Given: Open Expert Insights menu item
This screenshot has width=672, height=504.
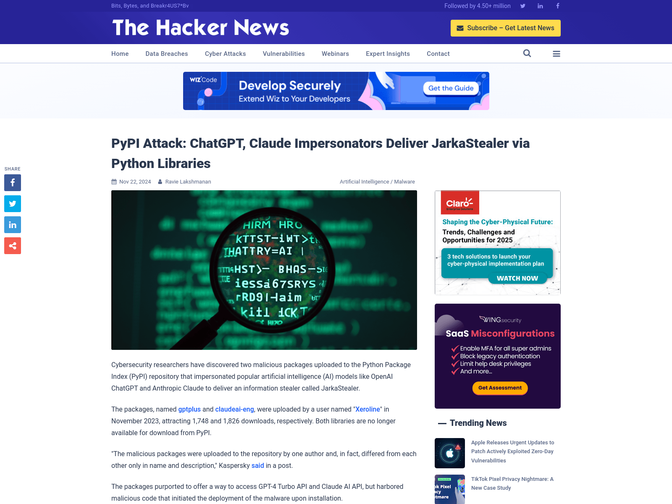Looking at the screenshot, I should pyautogui.click(x=388, y=54).
